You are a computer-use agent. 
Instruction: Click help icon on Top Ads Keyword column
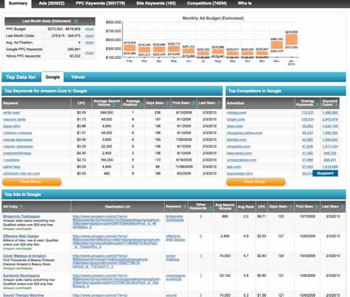184,206
